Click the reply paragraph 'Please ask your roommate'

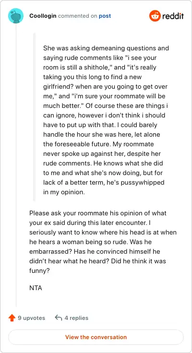click(103, 242)
